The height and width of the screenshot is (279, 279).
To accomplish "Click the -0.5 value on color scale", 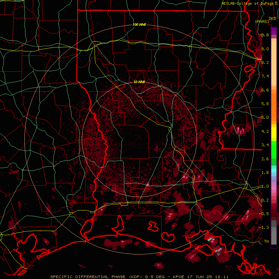I will [x=264, y=214].
